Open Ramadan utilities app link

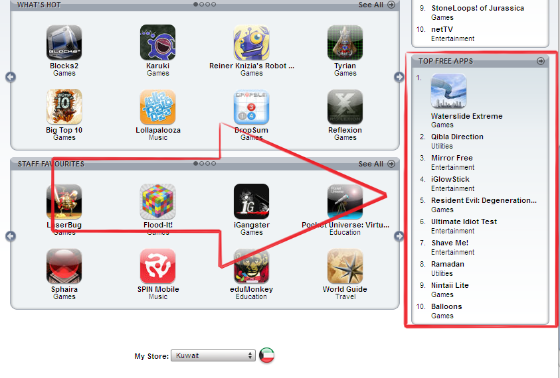point(448,264)
